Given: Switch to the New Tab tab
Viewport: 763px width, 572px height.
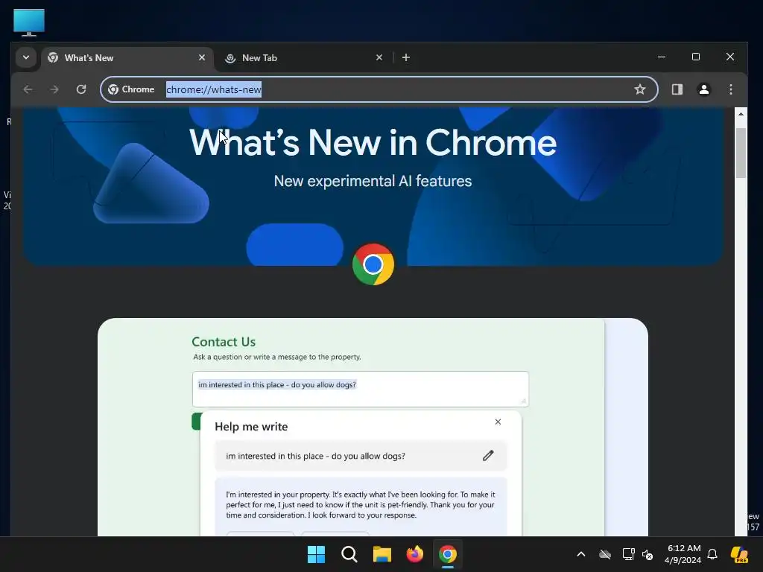Looking at the screenshot, I should pos(303,58).
